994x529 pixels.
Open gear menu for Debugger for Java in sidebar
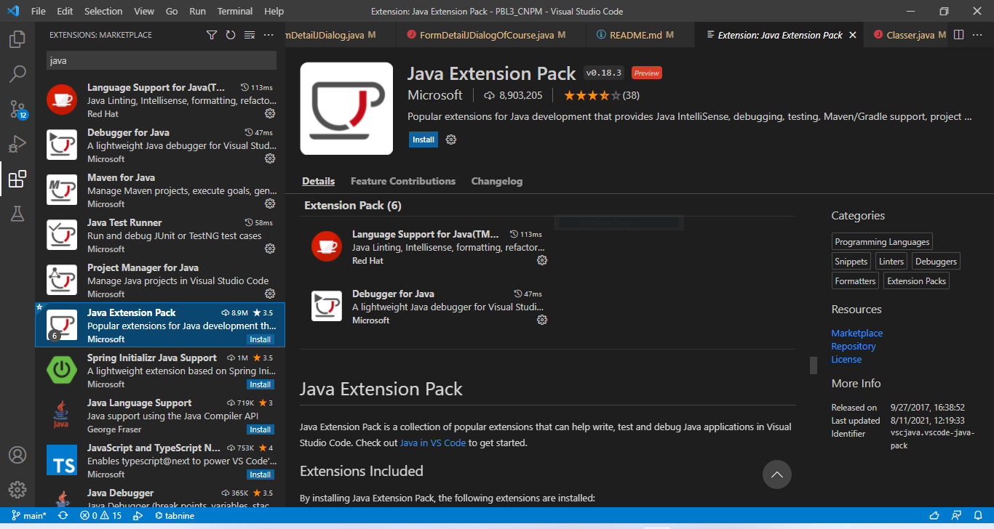270,158
